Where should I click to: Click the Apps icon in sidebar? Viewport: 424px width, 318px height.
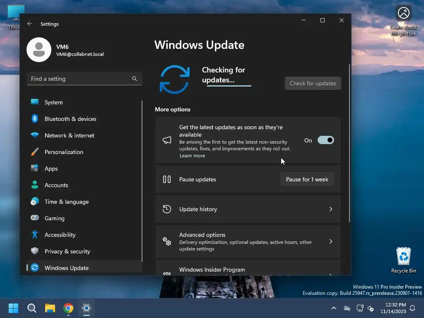click(x=35, y=168)
